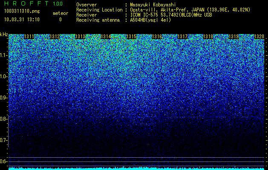This screenshot has width=268, height=170.
Task: Click the 1320 time marker
Action: point(259,37)
